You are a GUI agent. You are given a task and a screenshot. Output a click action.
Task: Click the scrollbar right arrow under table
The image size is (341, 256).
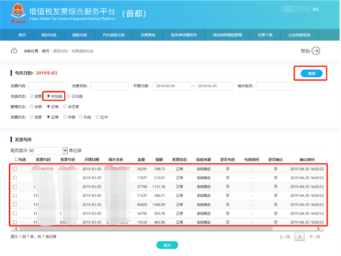[318, 228]
